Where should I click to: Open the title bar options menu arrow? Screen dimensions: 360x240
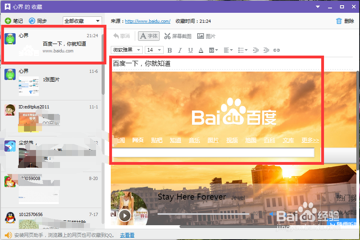pyautogui.click(x=317, y=7)
